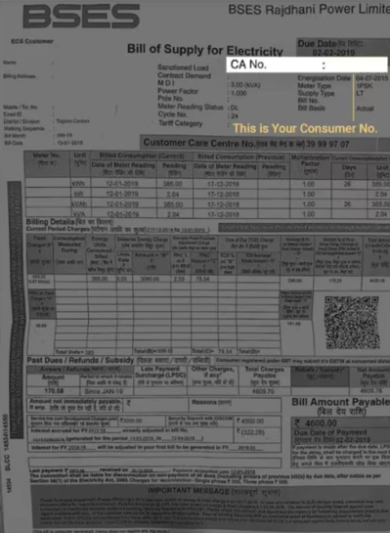Click the 'Actual' bill basis value
The image size is (390, 533).
pos(365,109)
